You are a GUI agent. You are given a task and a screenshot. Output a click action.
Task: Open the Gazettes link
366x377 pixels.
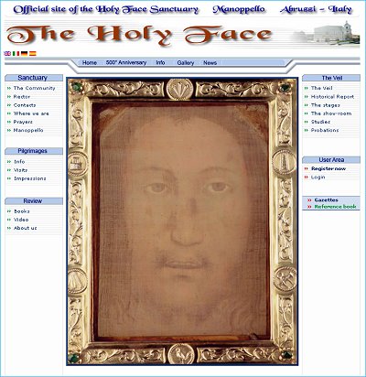326,200
